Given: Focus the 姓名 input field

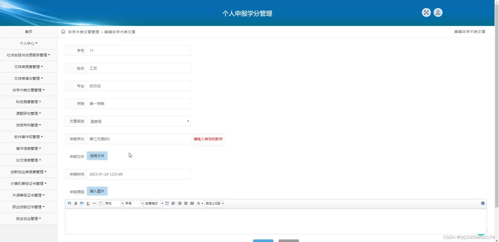Looking at the screenshot, I should [x=139, y=68].
